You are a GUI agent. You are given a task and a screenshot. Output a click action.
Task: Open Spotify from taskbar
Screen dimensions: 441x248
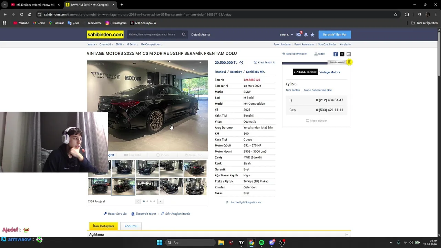[x=261, y=242]
